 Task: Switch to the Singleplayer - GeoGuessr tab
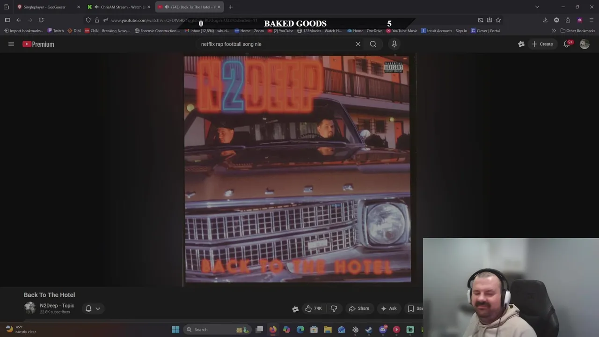point(44,7)
